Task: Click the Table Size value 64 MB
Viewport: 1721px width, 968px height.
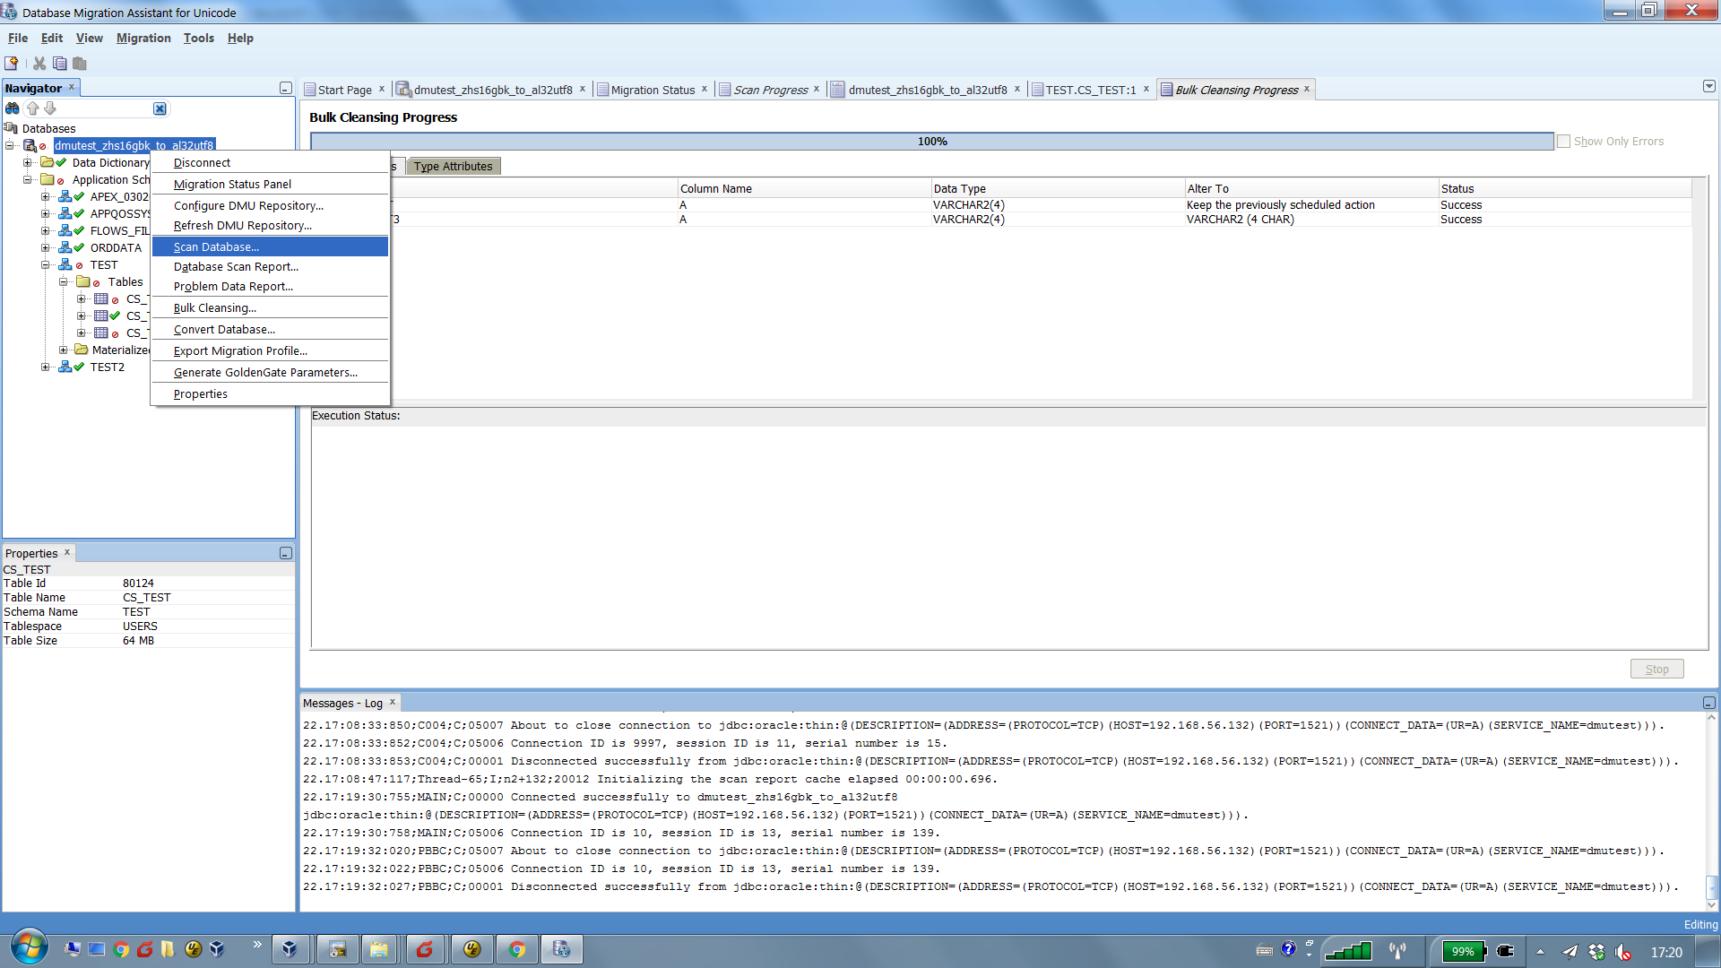Action: pyautogui.click(x=138, y=641)
